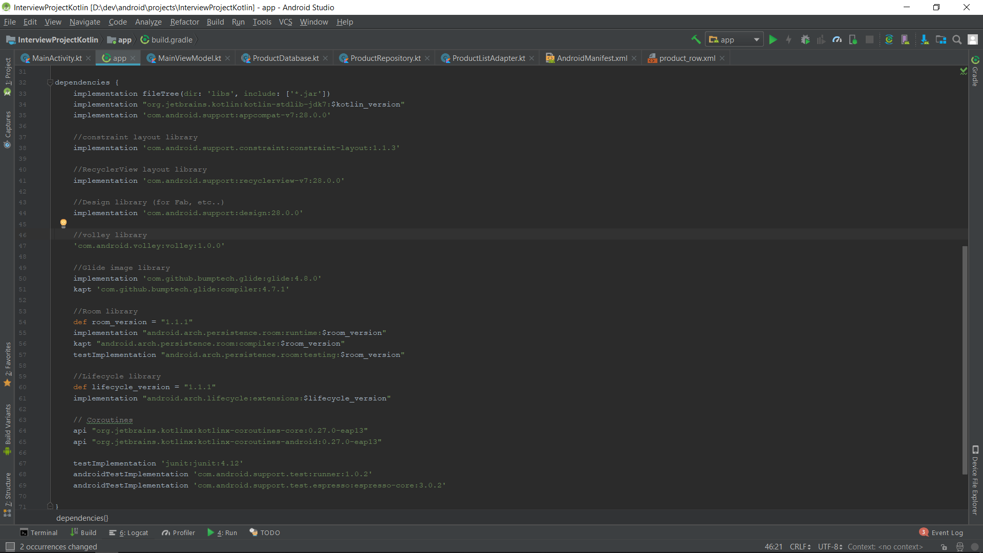983x553 pixels.
Task: Open the Build tool window button
Action: (83, 533)
